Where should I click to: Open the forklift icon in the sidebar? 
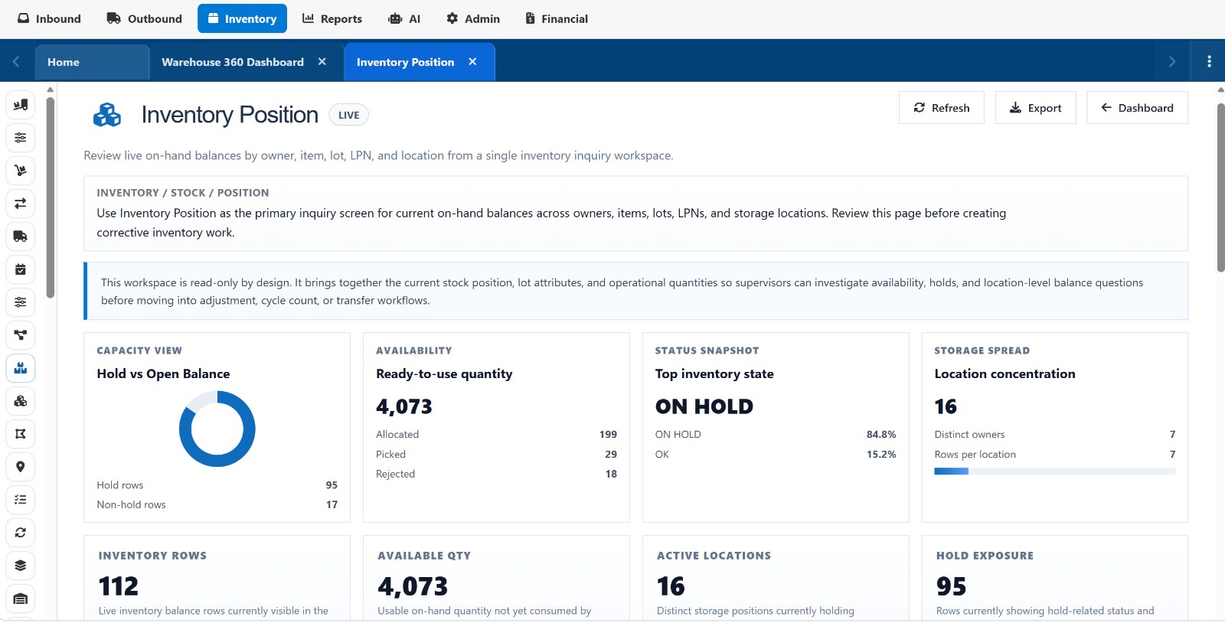click(x=21, y=105)
